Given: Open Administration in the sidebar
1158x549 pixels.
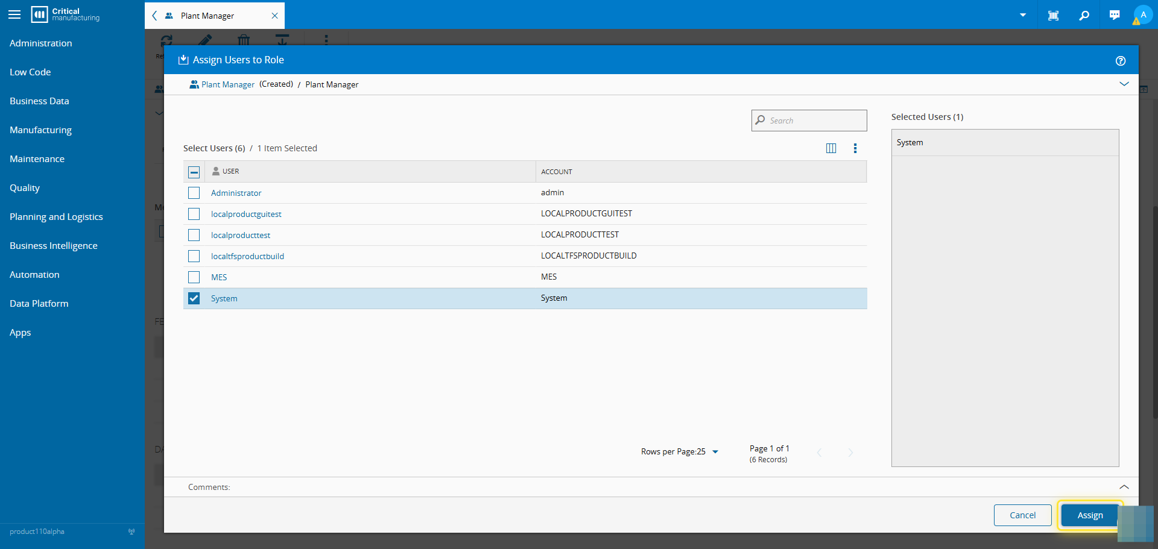Looking at the screenshot, I should pyautogui.click(x=41, y=43).
